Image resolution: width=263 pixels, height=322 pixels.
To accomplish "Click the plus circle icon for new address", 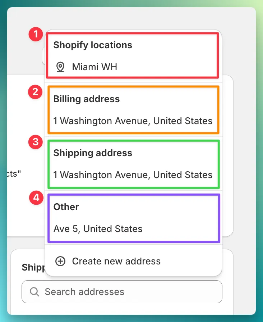I will (x=60, y=261).
